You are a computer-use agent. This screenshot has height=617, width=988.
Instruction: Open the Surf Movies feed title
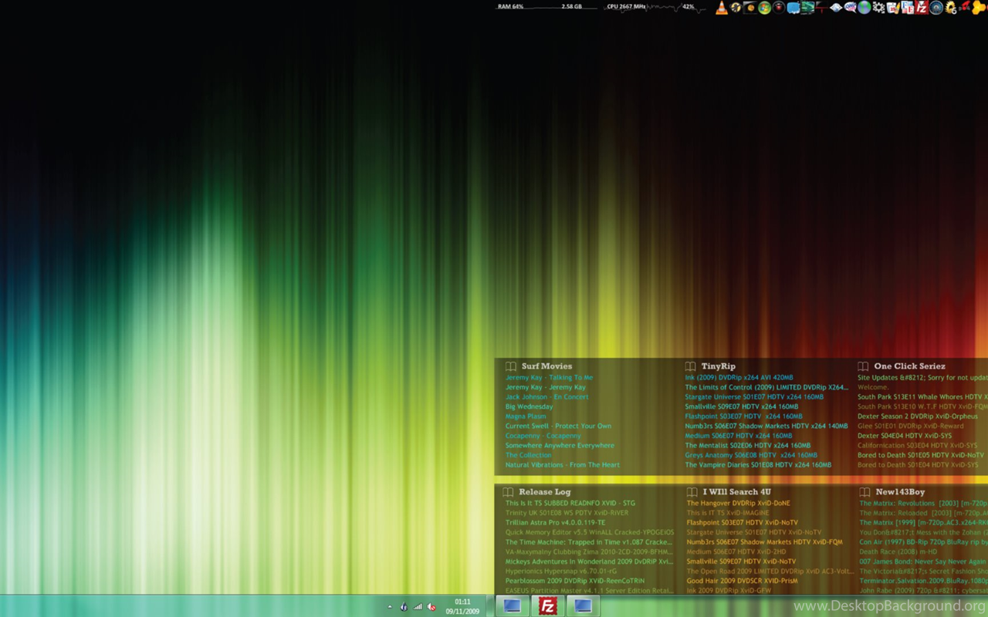point(546,366)
